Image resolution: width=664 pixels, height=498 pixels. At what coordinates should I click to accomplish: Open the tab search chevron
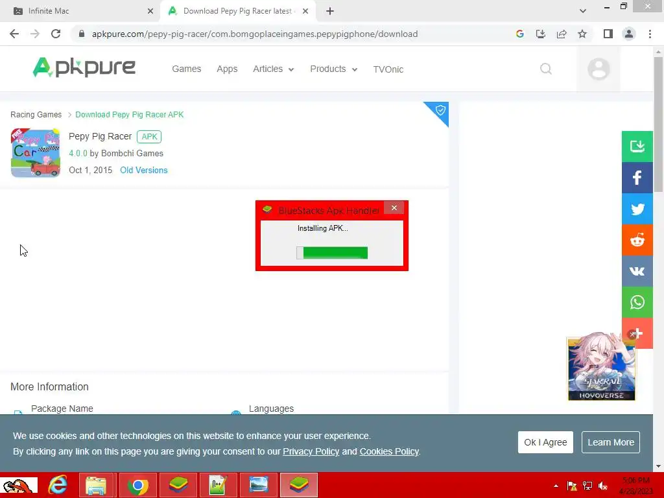(583, 11)
